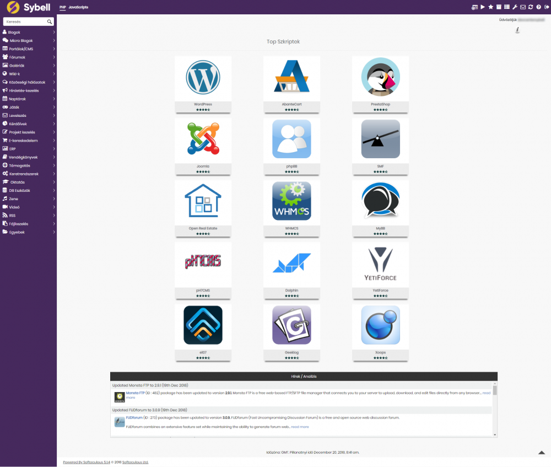551x467 pixels.
Task: Open the Dolphin script icon
Action: point(291,262)
